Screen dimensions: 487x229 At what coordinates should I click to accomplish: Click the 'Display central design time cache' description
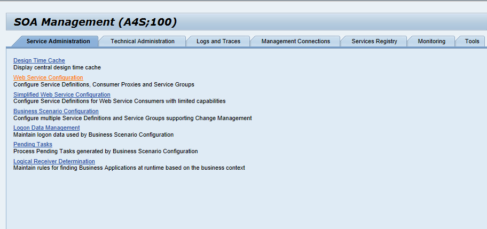click(x=57, y=68)
